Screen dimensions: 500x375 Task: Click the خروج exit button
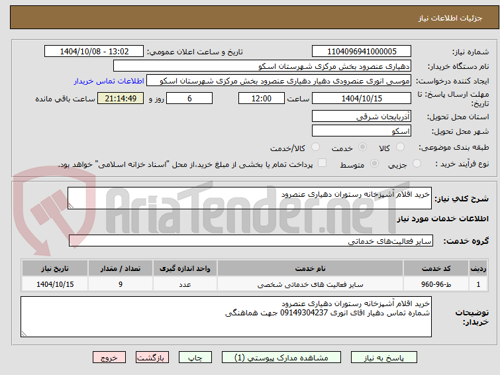[x=109, y=358]
